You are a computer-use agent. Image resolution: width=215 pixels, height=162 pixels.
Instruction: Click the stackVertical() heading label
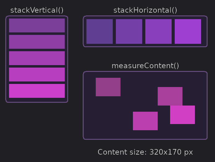tap(37, 10)
